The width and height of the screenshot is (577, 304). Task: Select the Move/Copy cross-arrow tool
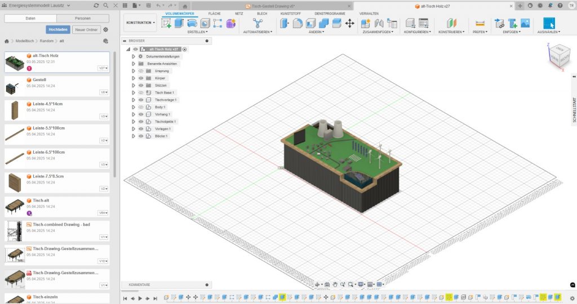[x=349, y=23]
